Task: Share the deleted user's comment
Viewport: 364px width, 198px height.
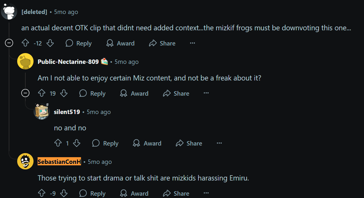Action: (x=162, y=43)
